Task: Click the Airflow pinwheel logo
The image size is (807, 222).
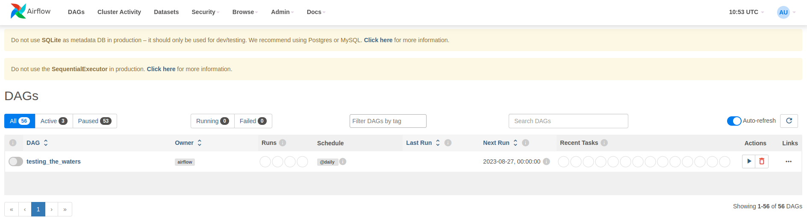Action: tap(18, 11)
